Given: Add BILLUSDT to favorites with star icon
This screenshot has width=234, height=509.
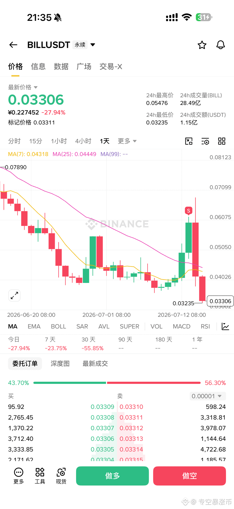Looking at the screenshot, I should pos(202,45).
